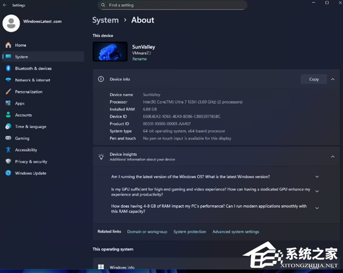
Task: Expand the 4-8 GB RAM question
Action: (317, 208)
